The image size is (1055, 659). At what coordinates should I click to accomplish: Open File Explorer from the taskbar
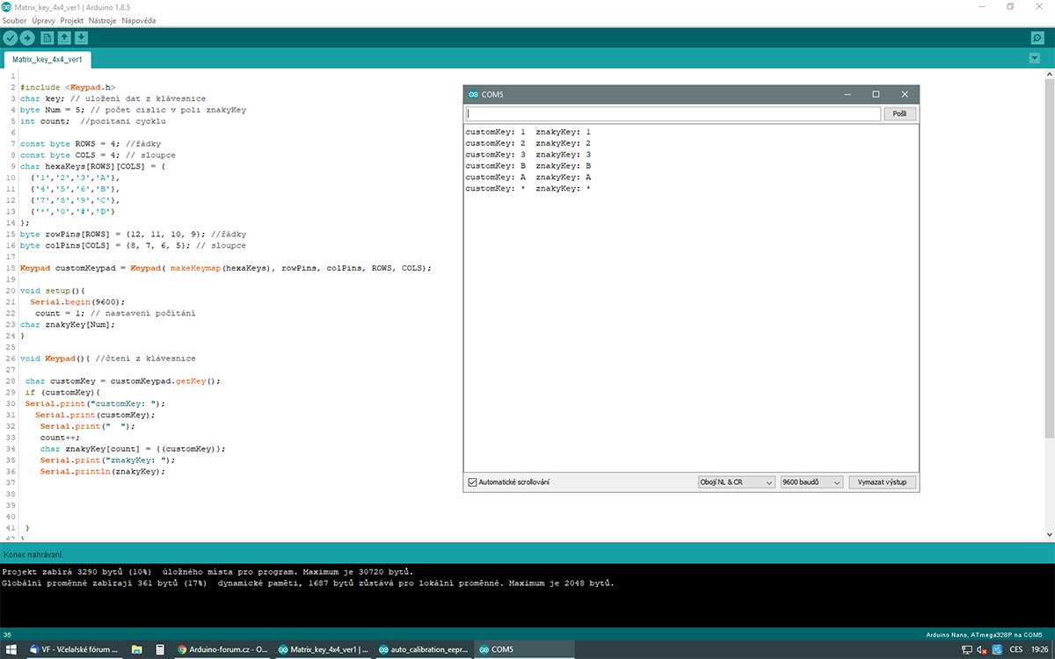pos(136,649)
